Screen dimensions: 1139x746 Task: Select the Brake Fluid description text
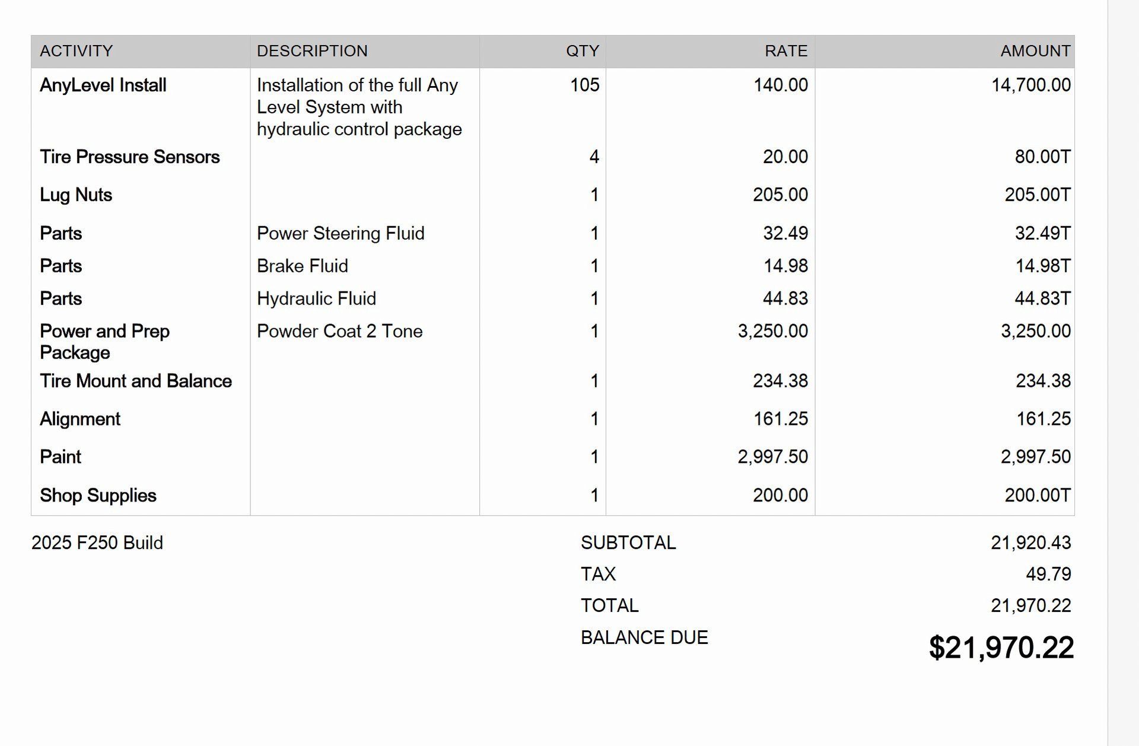click(302, 266)
